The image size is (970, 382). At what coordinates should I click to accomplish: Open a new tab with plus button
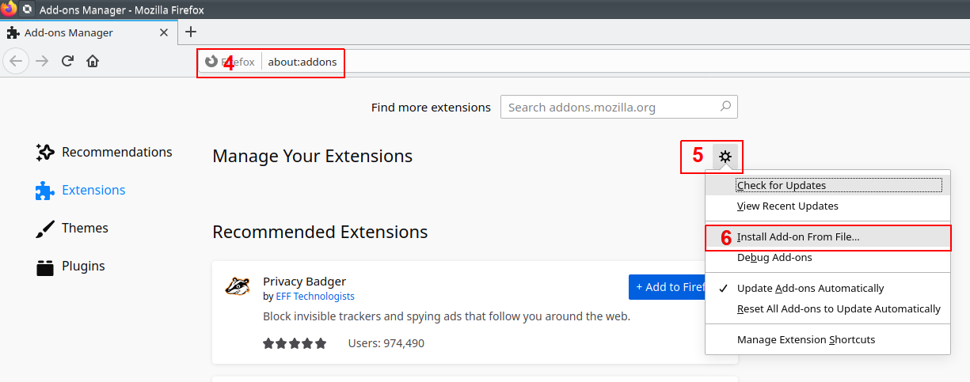click(x=190, y=32)
